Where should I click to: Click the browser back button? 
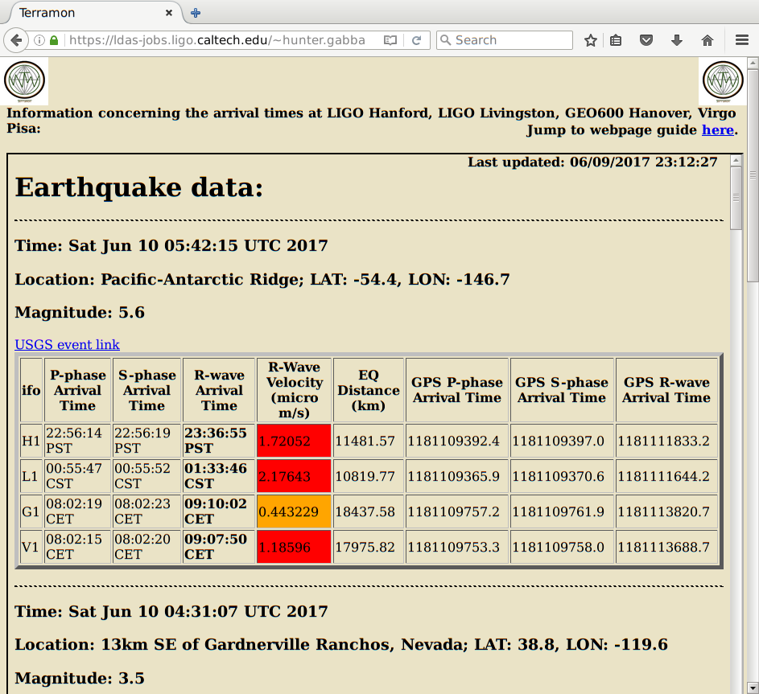16,40
